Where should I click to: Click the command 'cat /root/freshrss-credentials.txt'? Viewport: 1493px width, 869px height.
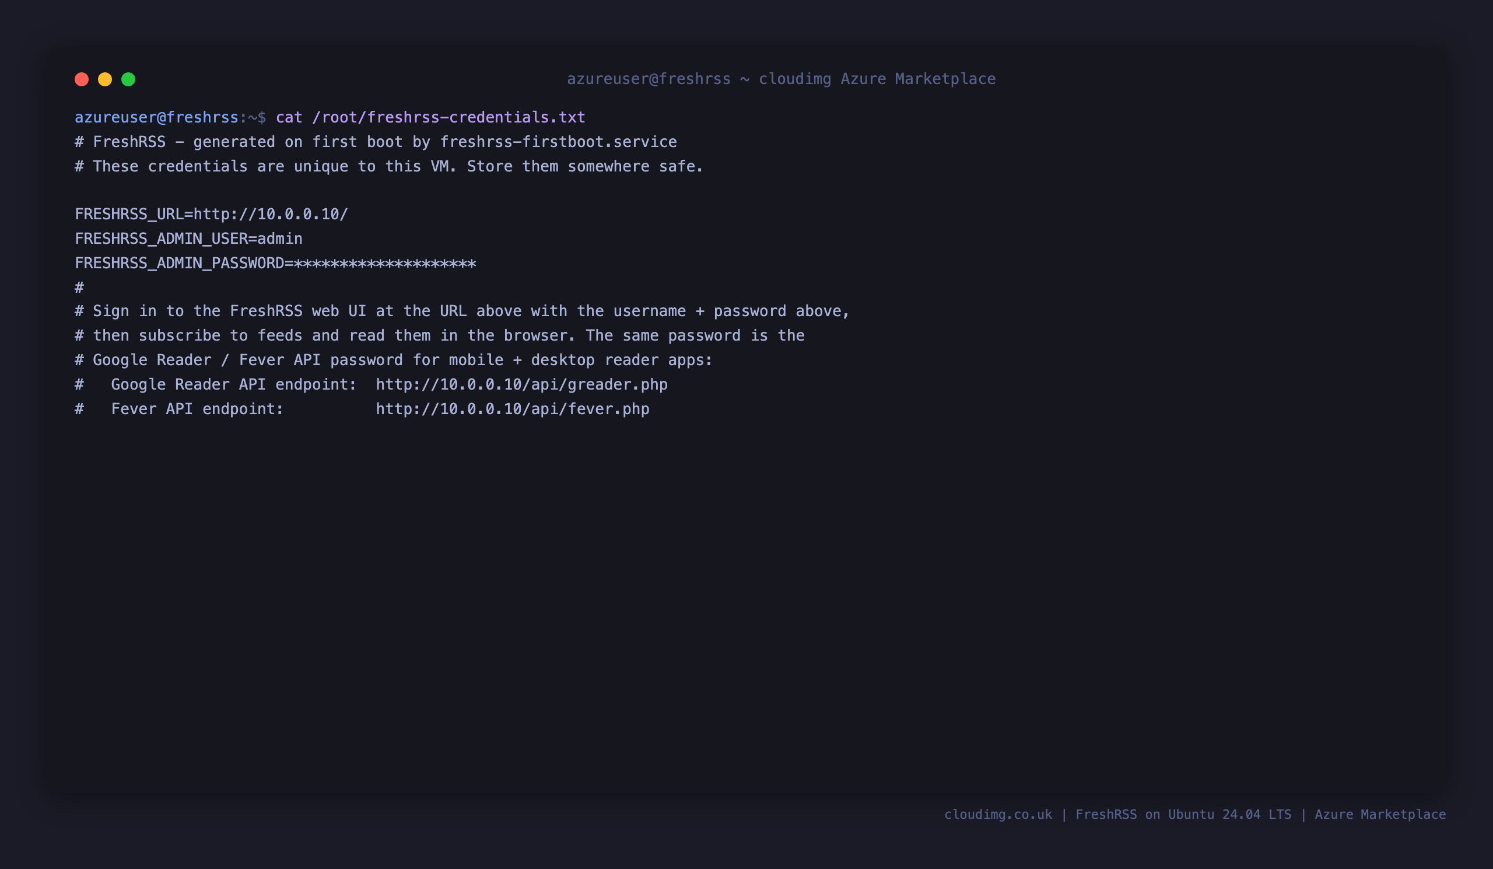(x=431, y=117)
